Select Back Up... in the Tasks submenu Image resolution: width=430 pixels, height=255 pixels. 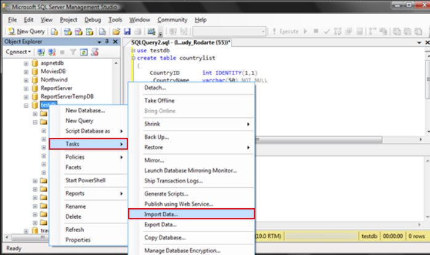click(192, 137)
